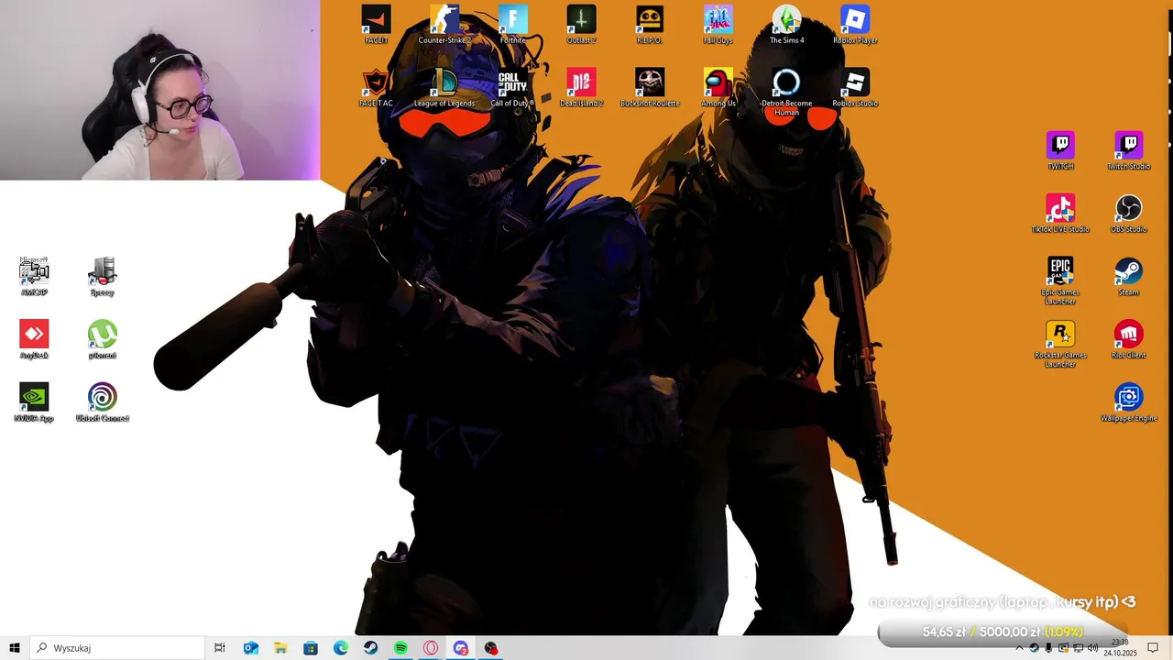Viewport: 1173px width, 660px height.
Task: Select the Roblox Studio icon
Action: [855, 88]
